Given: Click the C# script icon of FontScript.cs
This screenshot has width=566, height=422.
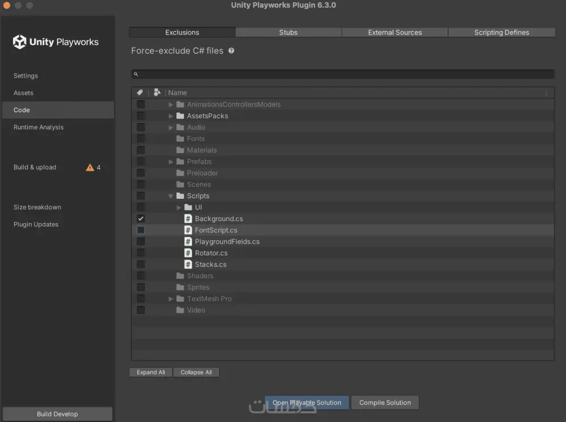Looking at the screenshot, I should click(x=188, y=230).
